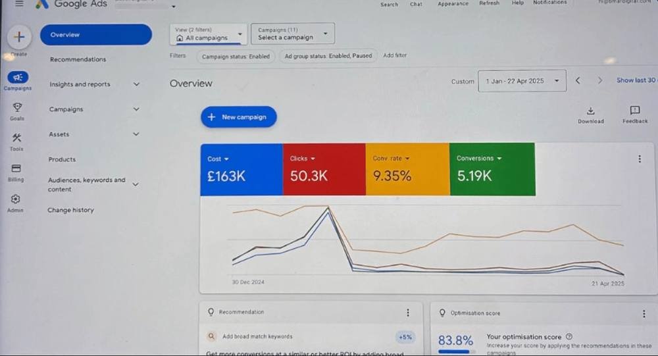Click the Download icon

click(x=590, y=111)
